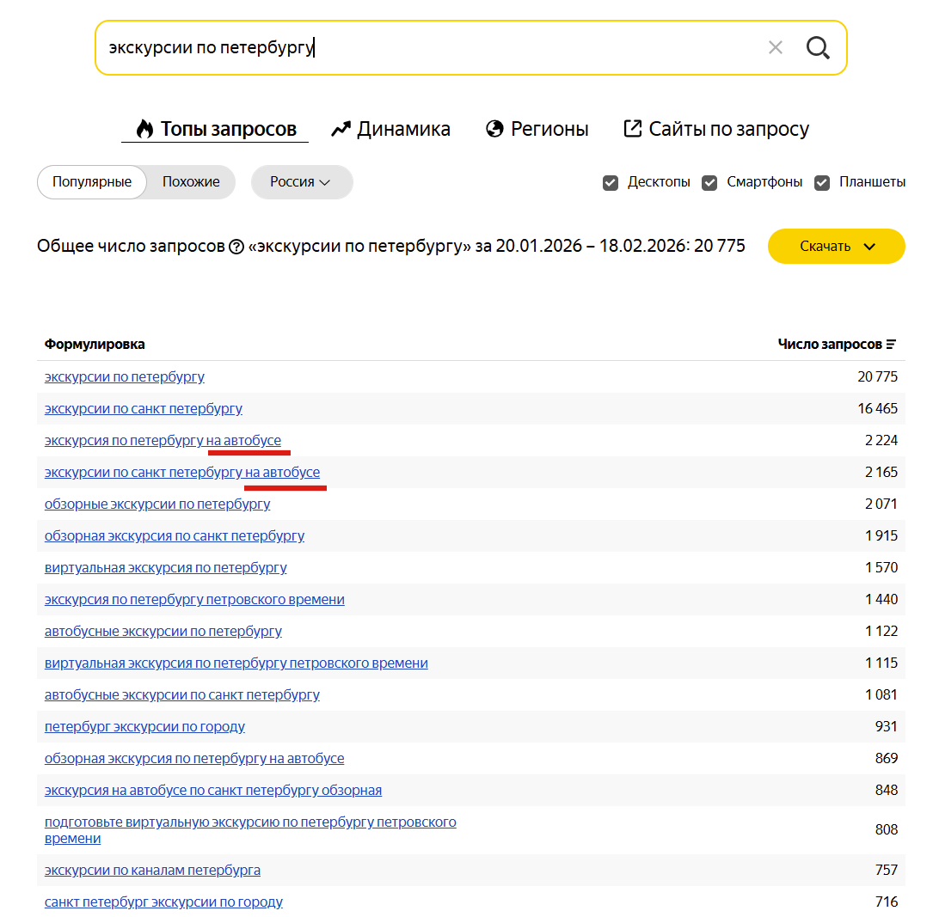The width and height of the screenshot is (933, 917).
Task: Toggle off the Планшеты checkbox
Action: [822, 182]
